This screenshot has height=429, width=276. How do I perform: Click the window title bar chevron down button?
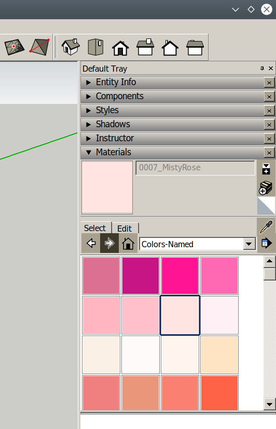pos(236,9)
